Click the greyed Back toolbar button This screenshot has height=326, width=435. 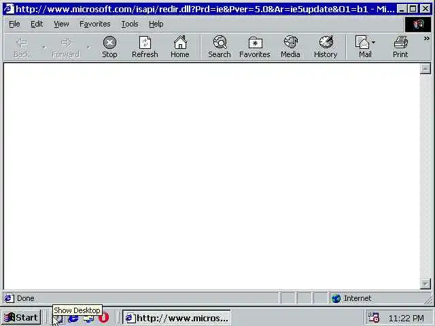pos(21,47)
